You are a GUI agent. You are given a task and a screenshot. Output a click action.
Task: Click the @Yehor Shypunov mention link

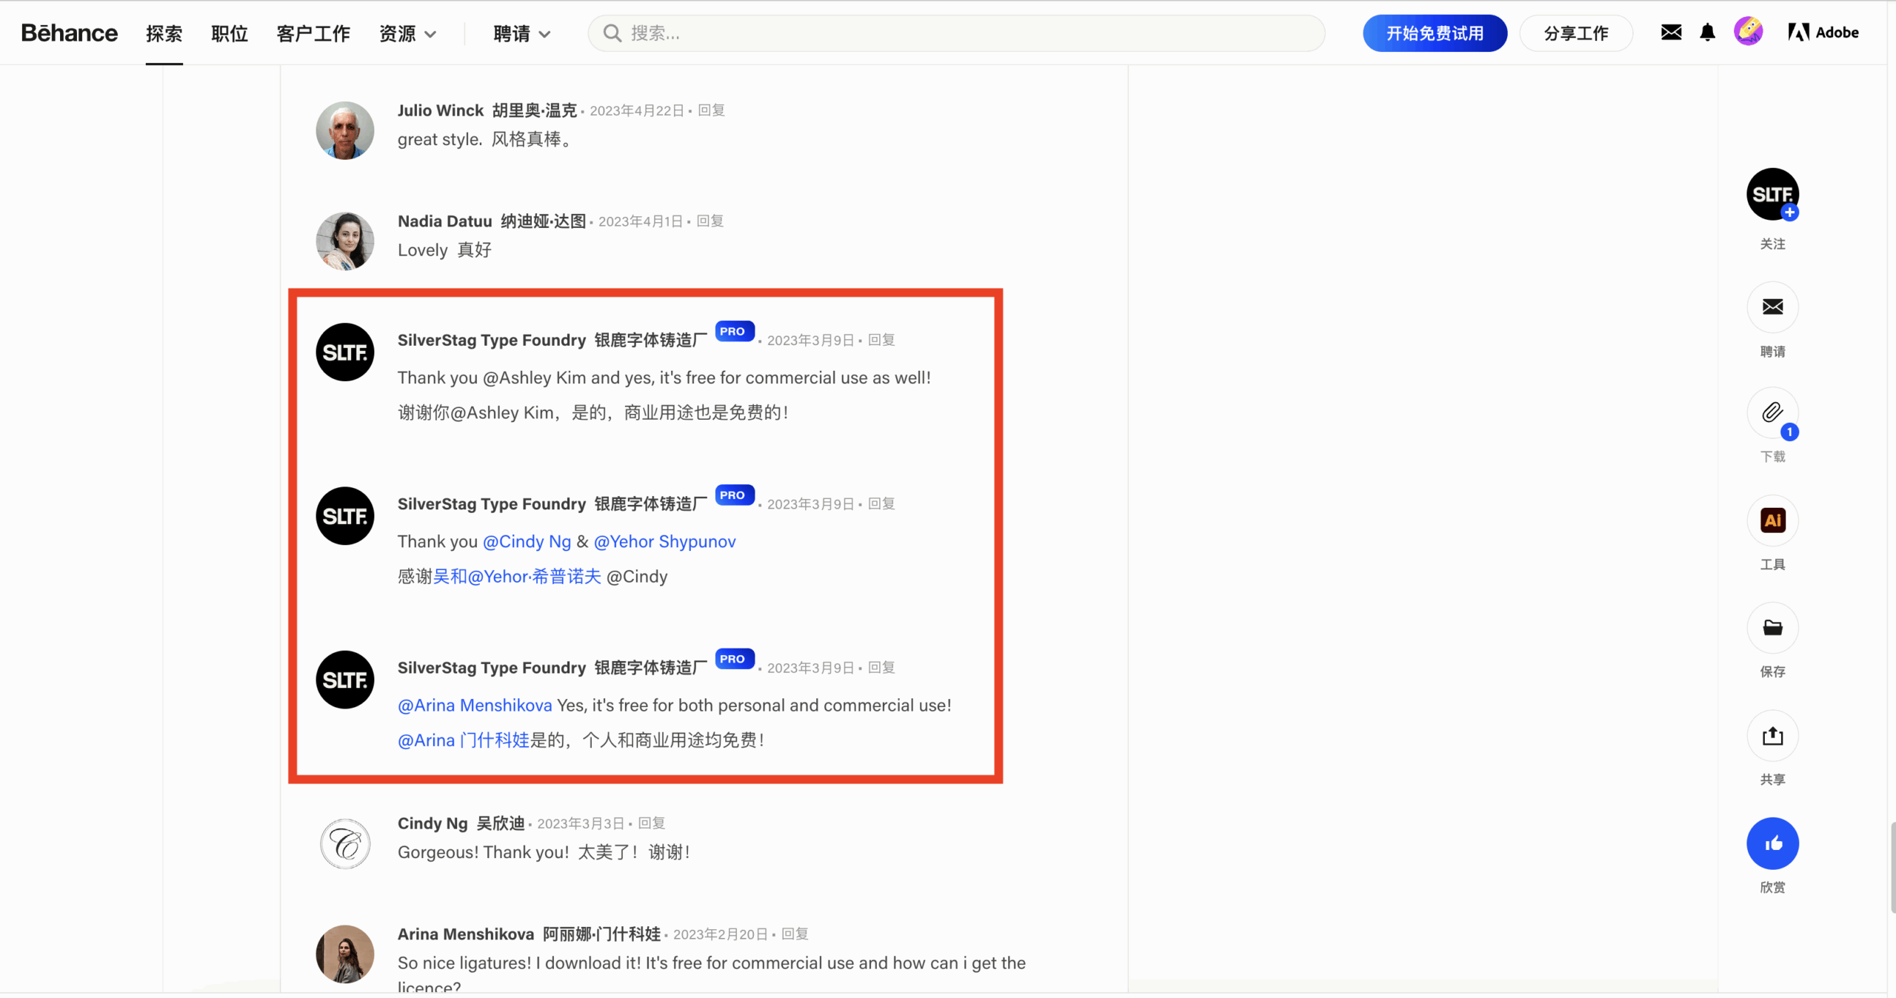(x=664, y=541)
